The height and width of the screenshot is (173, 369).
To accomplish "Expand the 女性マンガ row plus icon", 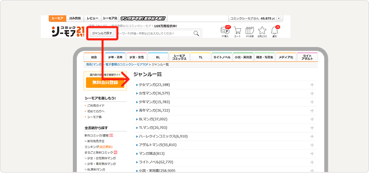I will click(312, 93).
